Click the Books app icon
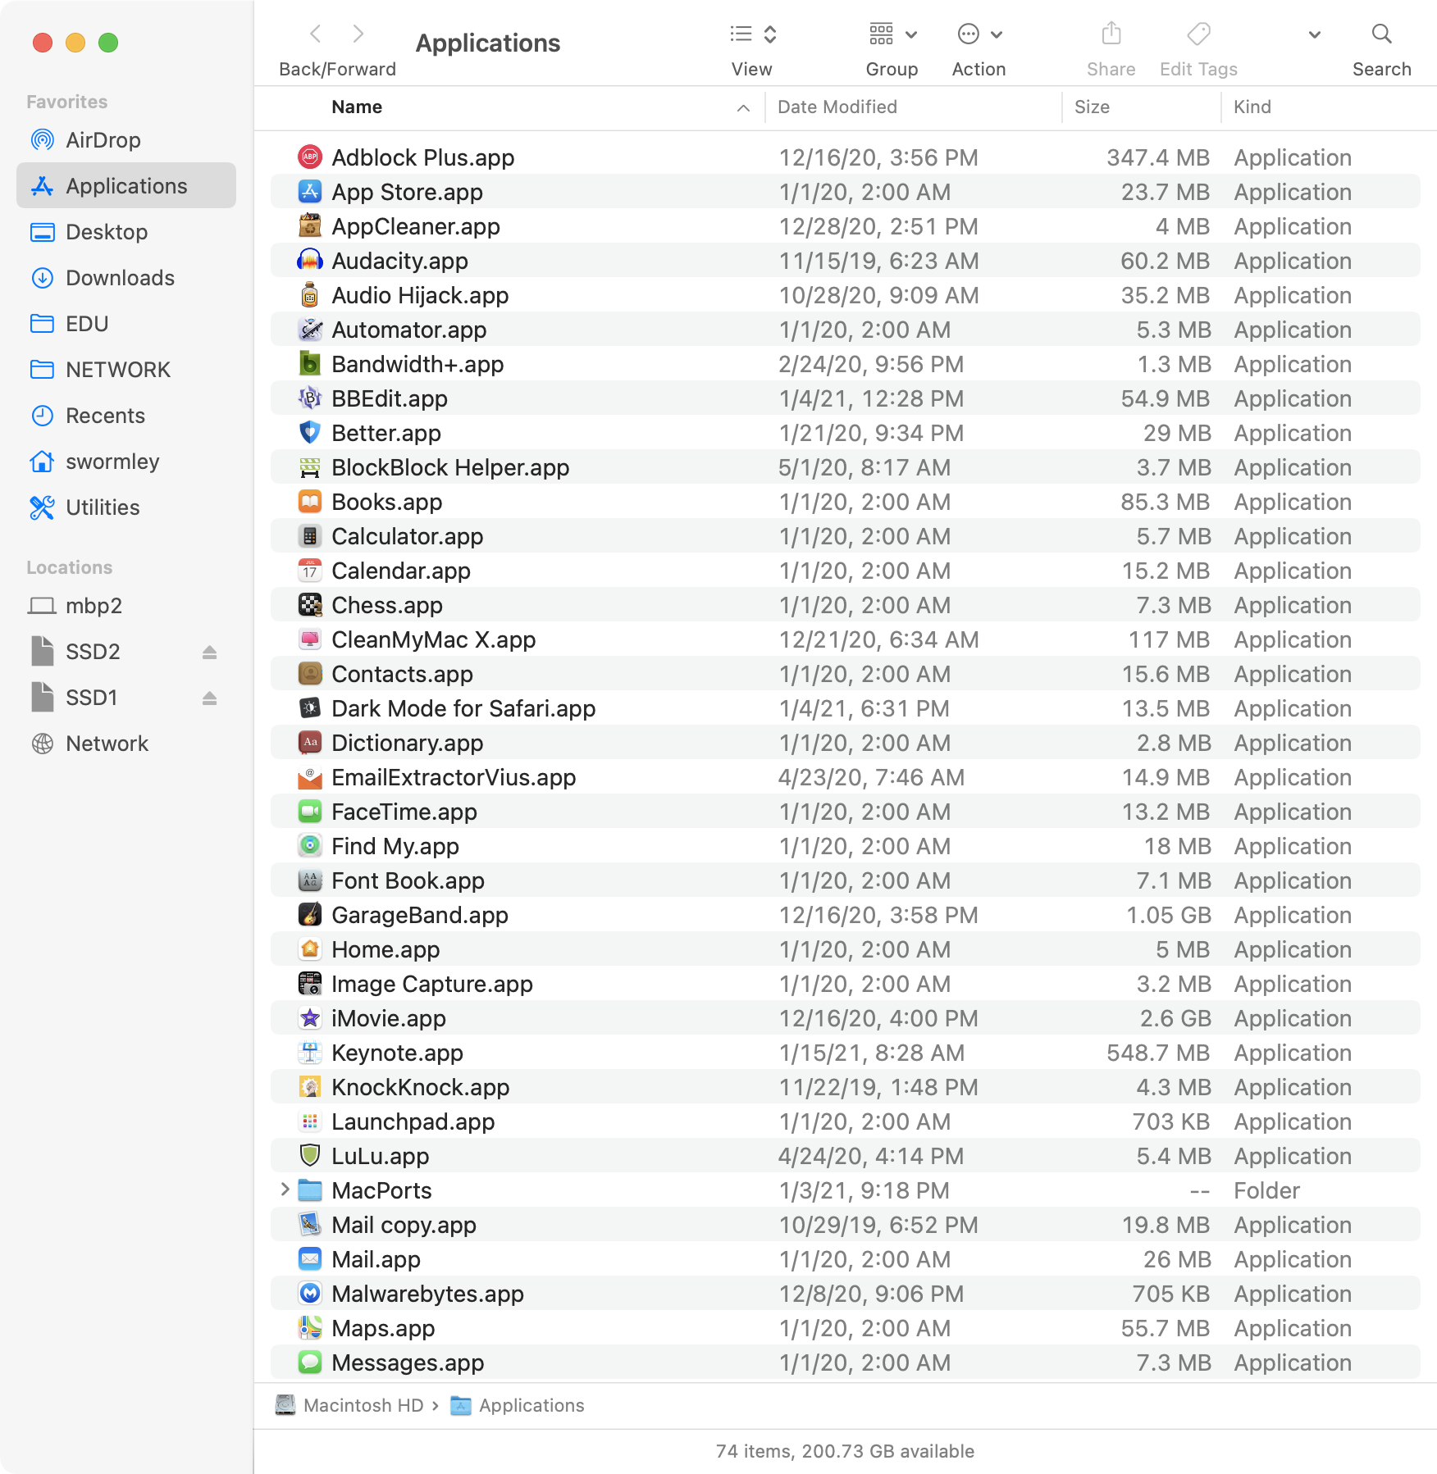The width and height of the screenshot is (1437, 1474). click(x=309, y=501)
